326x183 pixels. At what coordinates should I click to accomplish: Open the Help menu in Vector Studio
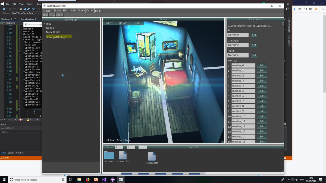click(x=98, y=11)
